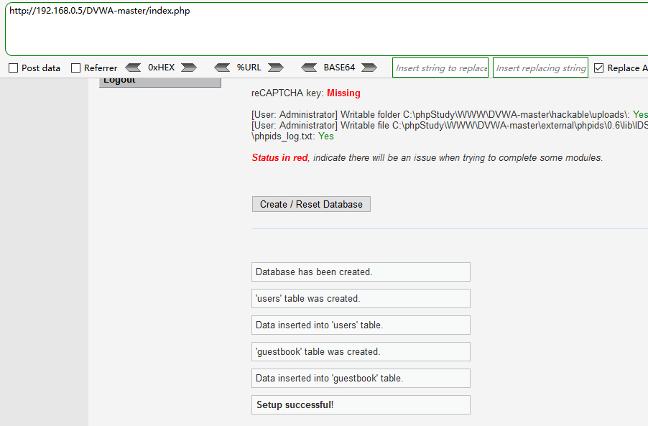Click "Data inserted into 'guestbook' table." message
This screenshot has width=648, height=426.
point(361,378)
